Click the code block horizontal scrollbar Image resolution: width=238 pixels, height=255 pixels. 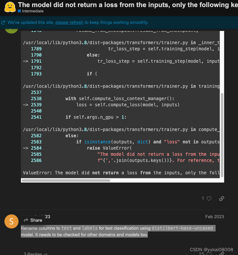66,180
